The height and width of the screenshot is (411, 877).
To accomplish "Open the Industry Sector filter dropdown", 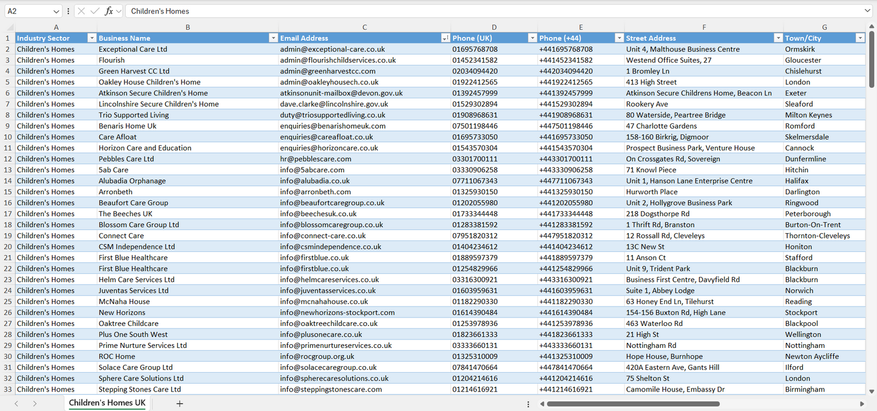I will [92, 38].
